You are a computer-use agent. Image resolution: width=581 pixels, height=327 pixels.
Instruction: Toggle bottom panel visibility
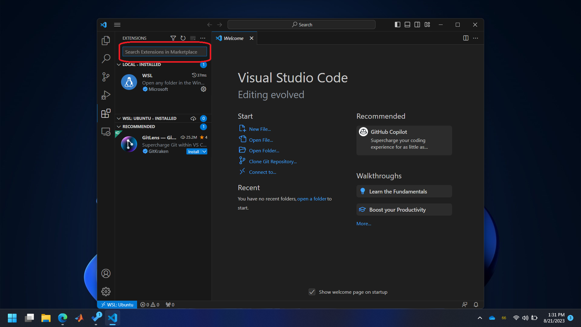[407, 25]
